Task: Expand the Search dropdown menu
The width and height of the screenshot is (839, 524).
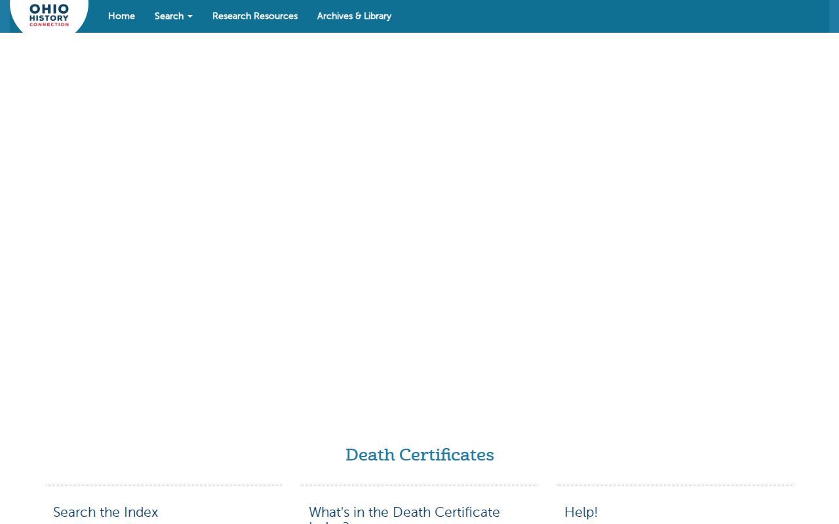Action: coord(174,16)
